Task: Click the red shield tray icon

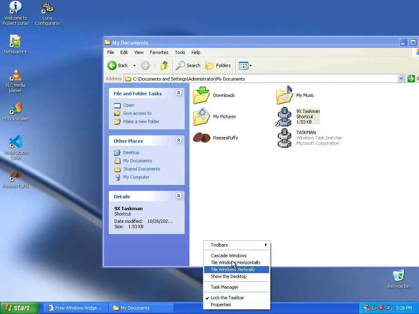Action: pyautogui.click(x=381, y=308)
